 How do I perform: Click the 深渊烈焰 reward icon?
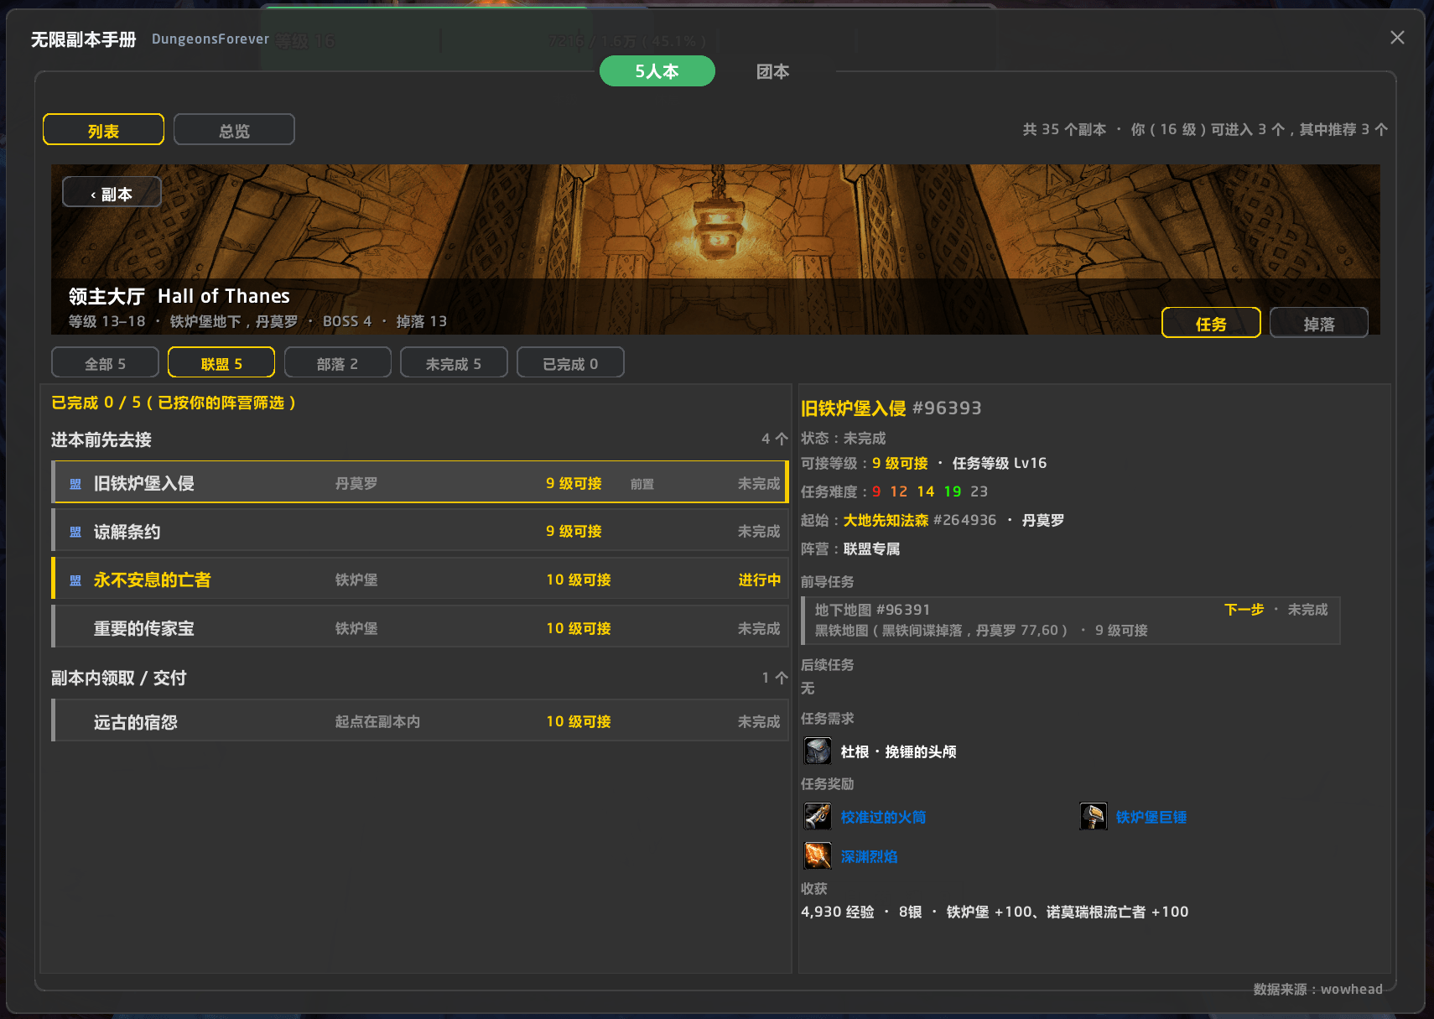click(818, 855)
